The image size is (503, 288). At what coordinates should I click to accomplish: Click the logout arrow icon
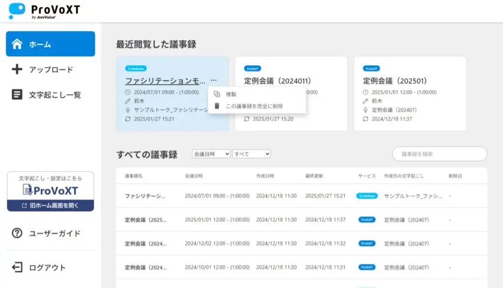click(x=17, y=267)
